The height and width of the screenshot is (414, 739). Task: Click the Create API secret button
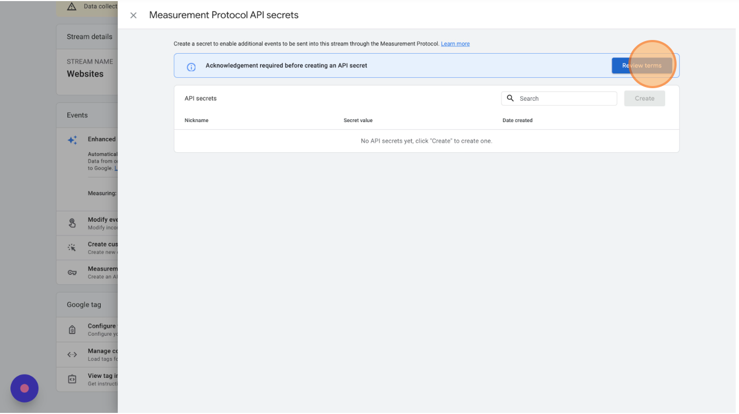click(644, 99)
